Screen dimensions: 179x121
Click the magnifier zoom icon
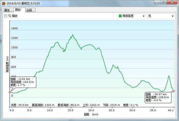pyautogui.click(x=10, y=16)
